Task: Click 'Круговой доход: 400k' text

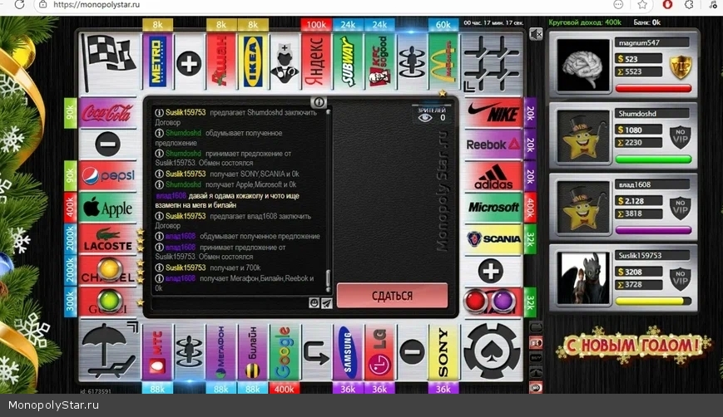Action: pos(585,22)
